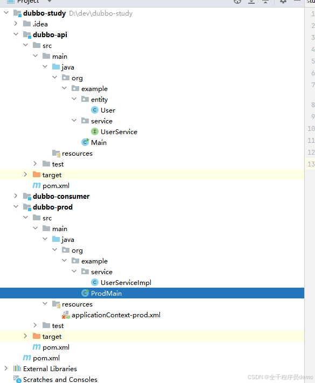Collapse the main folder under dubbo-api
Screen dimensions: 315x383
[x=36, y=55]
